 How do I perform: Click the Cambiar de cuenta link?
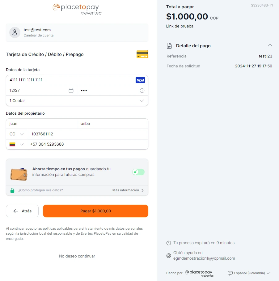pos(39,35)
